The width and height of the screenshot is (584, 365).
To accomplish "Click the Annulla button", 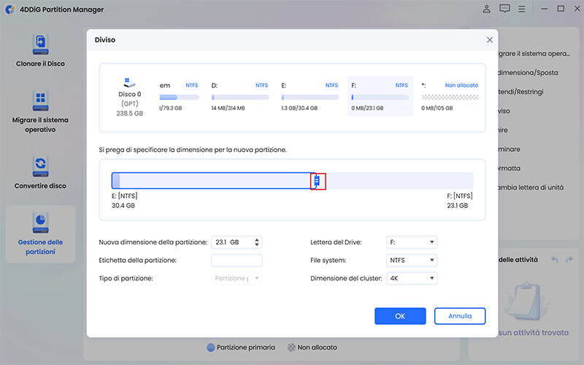I will (x=459, y=316).
